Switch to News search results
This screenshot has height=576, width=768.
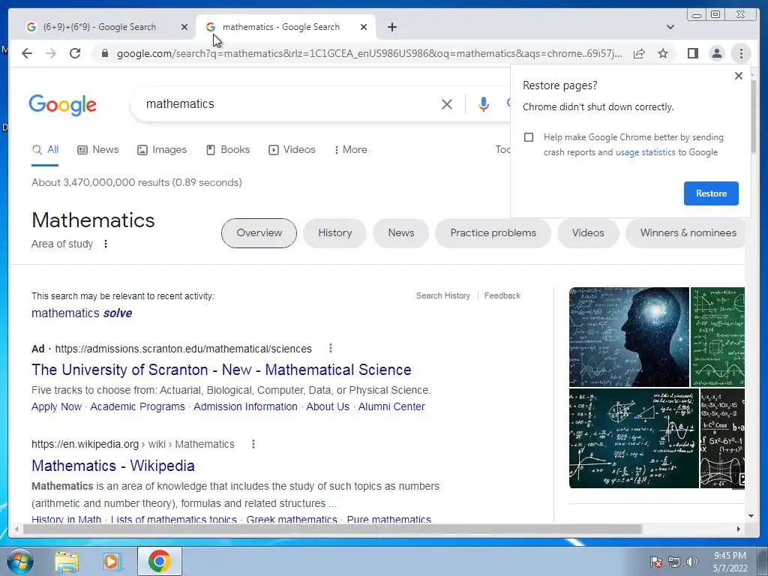(x=98, y=149)
